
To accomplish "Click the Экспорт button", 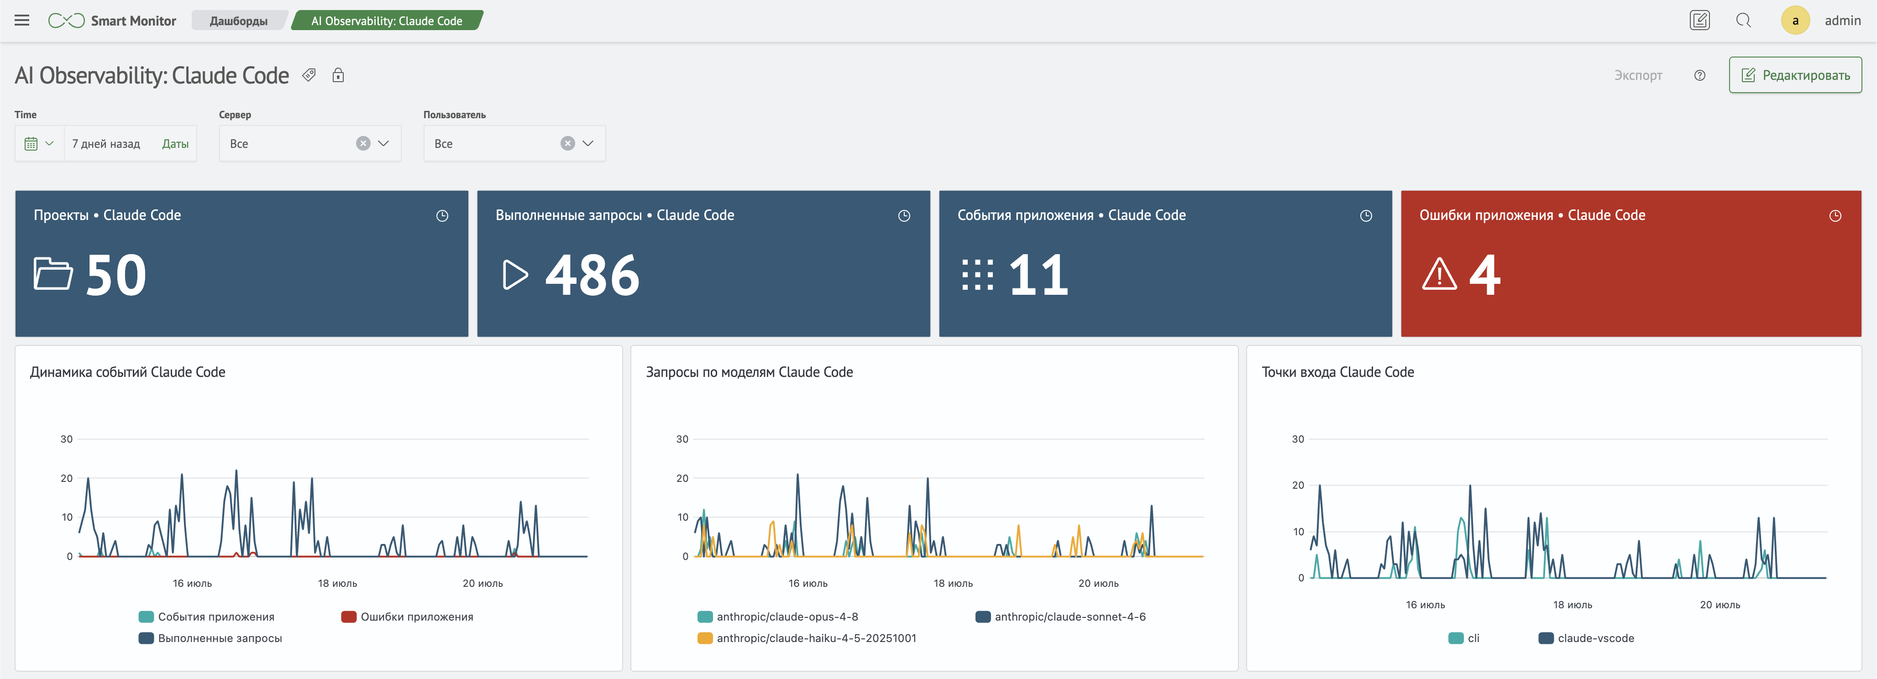I will coord(1638,75).
